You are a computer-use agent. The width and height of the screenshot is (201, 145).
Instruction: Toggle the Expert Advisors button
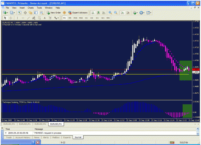point(78,13)
